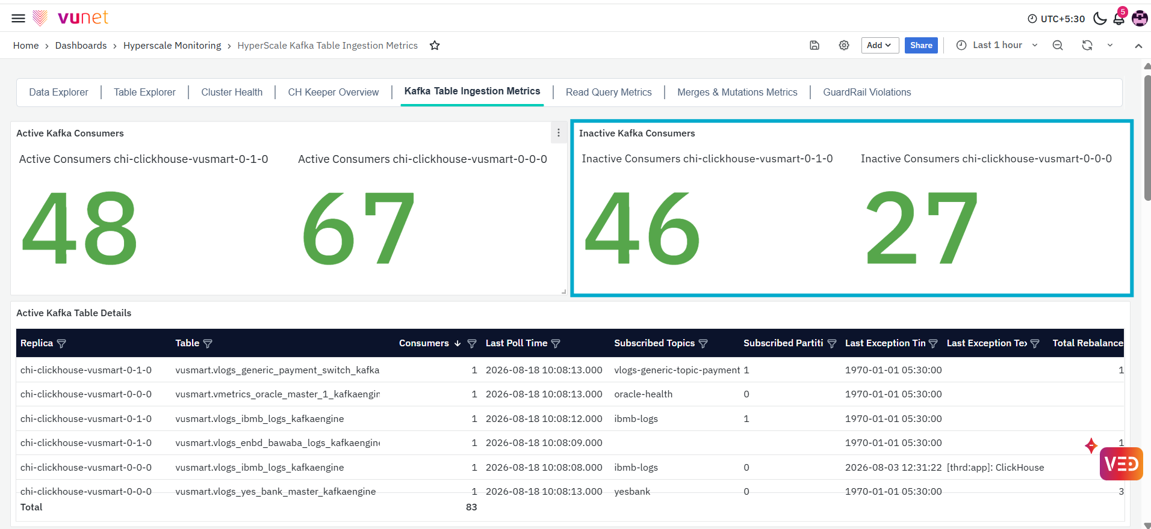The image size is (1151, 529).
Task: Star this dashboard as favorite
Action: [435, 46]
